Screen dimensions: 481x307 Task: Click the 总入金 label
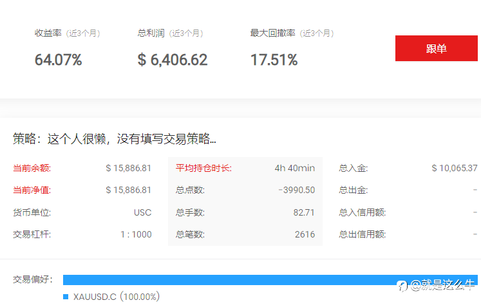coord(354,168)
